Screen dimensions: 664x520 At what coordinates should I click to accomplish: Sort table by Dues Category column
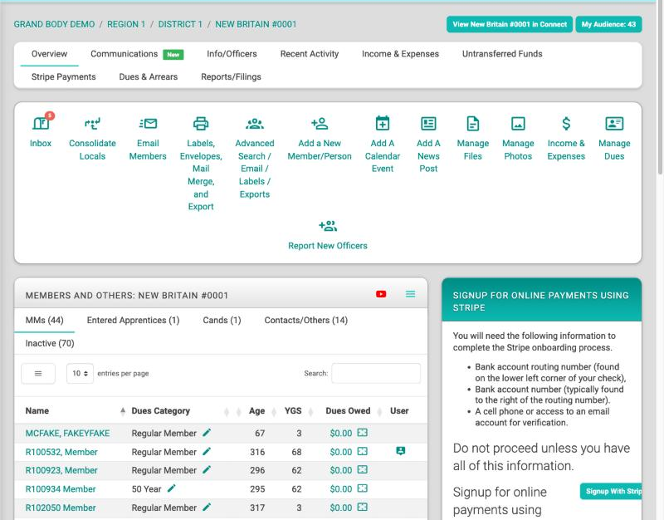160,410
